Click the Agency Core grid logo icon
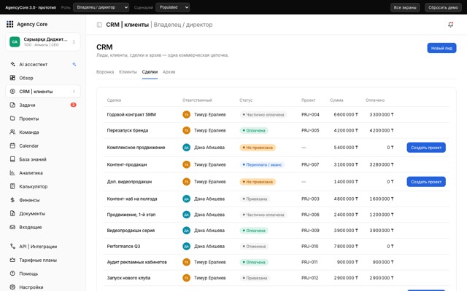The width and height of the screenshot is (467, 291). coord(9,24)
